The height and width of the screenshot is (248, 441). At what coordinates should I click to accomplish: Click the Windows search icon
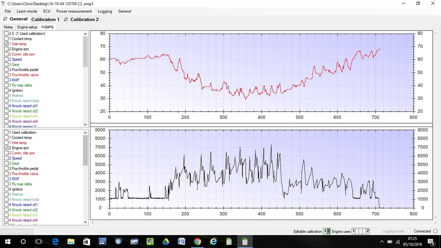pos(23,242)
